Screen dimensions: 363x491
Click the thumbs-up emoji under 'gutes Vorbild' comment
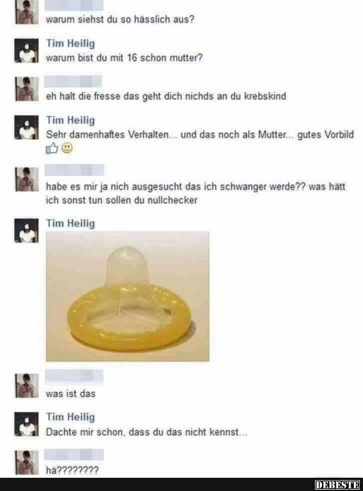tap(52, 148)
